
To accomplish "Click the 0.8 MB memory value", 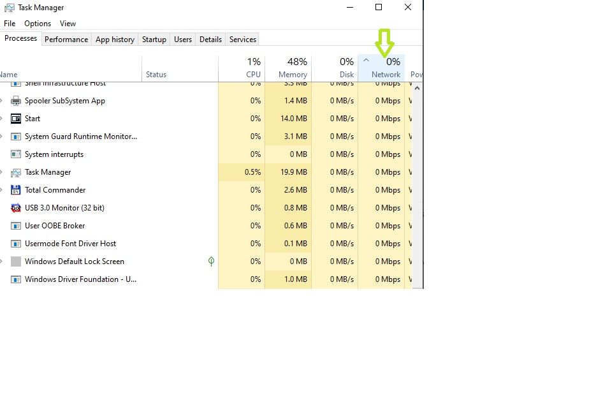I will pos(296,208).
